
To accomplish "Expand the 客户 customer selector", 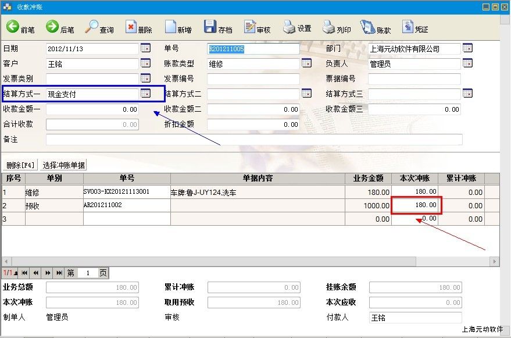I will click(145, 63).
